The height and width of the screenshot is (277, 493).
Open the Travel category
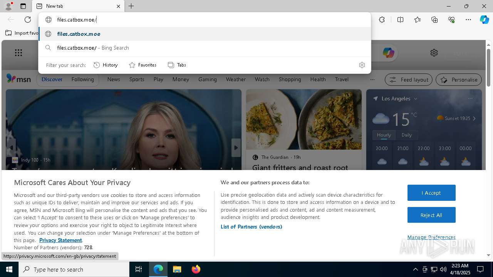point(342,79)
